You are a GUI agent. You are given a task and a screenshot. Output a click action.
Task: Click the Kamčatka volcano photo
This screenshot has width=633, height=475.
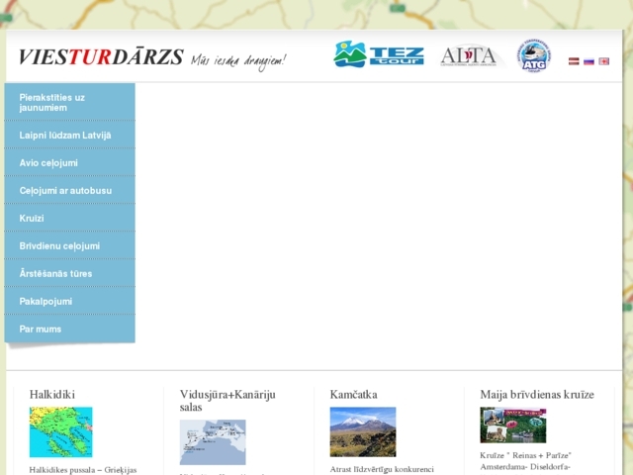pos(362,431)
